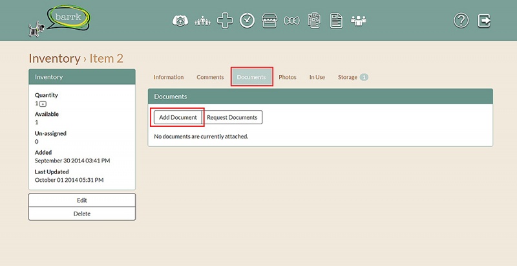Click the 'October 01 2014 05:31 PM' date

69,180
